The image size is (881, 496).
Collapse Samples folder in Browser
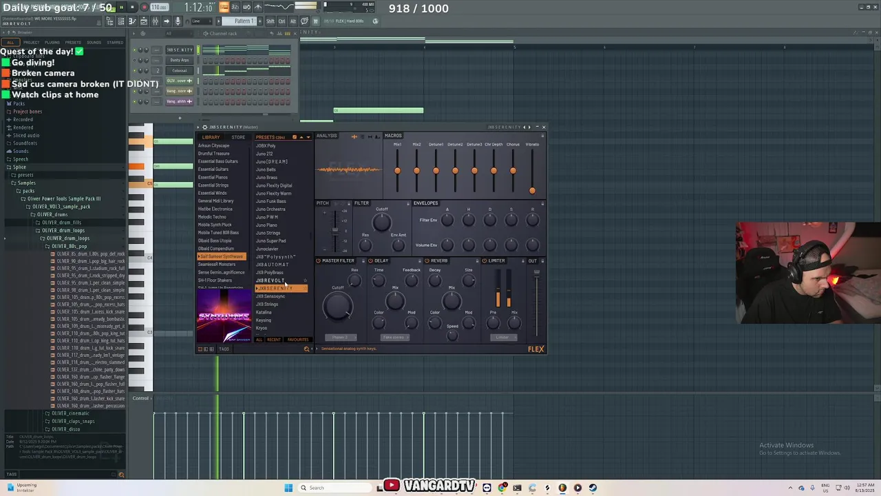click(26, 183)
